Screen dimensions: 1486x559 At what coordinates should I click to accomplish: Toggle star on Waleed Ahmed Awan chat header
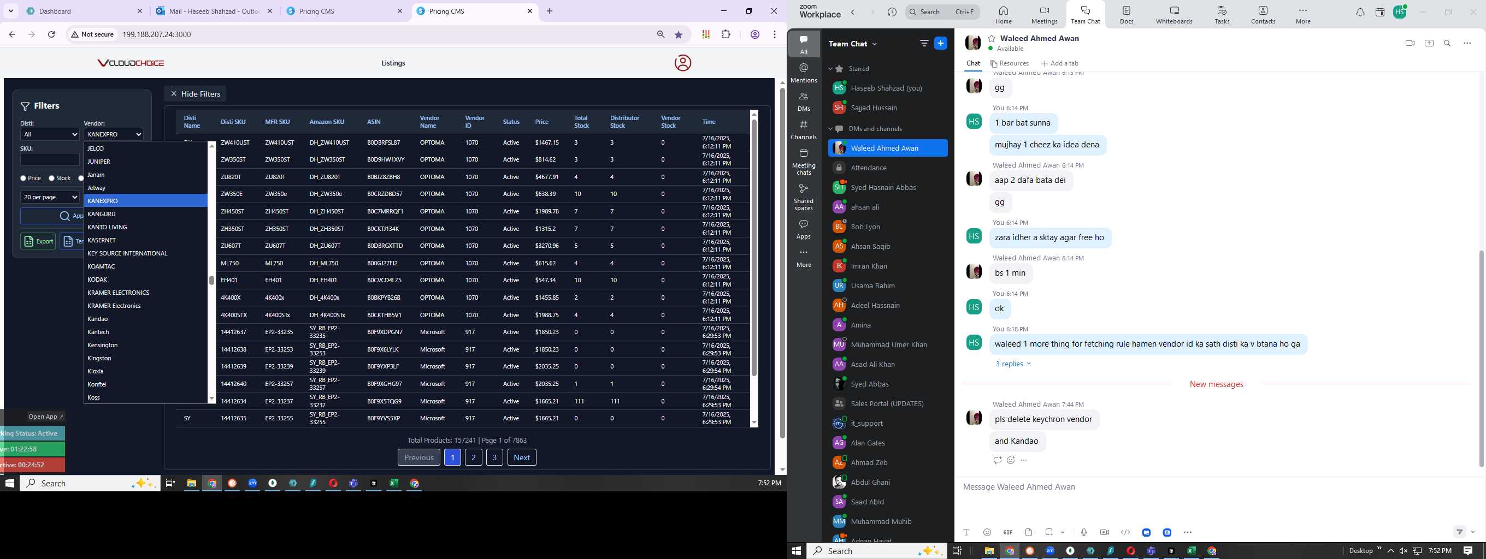992,39
